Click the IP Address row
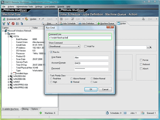This screenshot has height=120, width=160. pyautogui.click(x=30, y=48)
